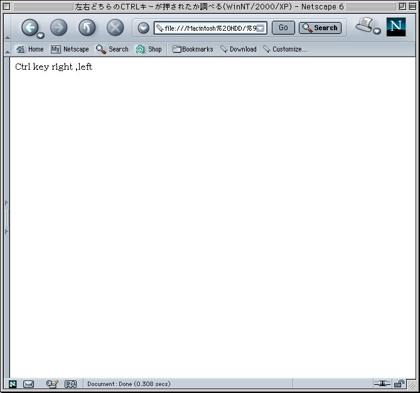Click the Netscape N throbber logo

click(x=396, y=27)
